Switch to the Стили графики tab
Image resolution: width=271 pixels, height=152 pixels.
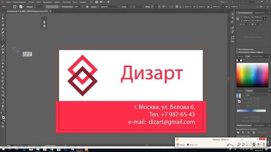259,125
